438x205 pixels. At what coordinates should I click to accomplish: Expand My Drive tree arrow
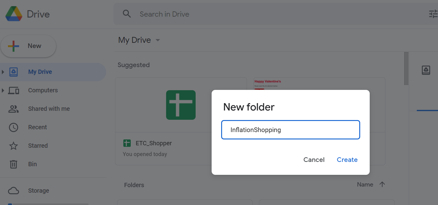(x=3, y=72)
